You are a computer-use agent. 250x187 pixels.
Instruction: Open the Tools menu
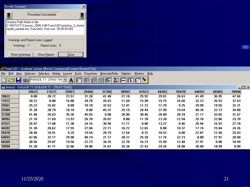pyautogui.click(x=78, y=74)
